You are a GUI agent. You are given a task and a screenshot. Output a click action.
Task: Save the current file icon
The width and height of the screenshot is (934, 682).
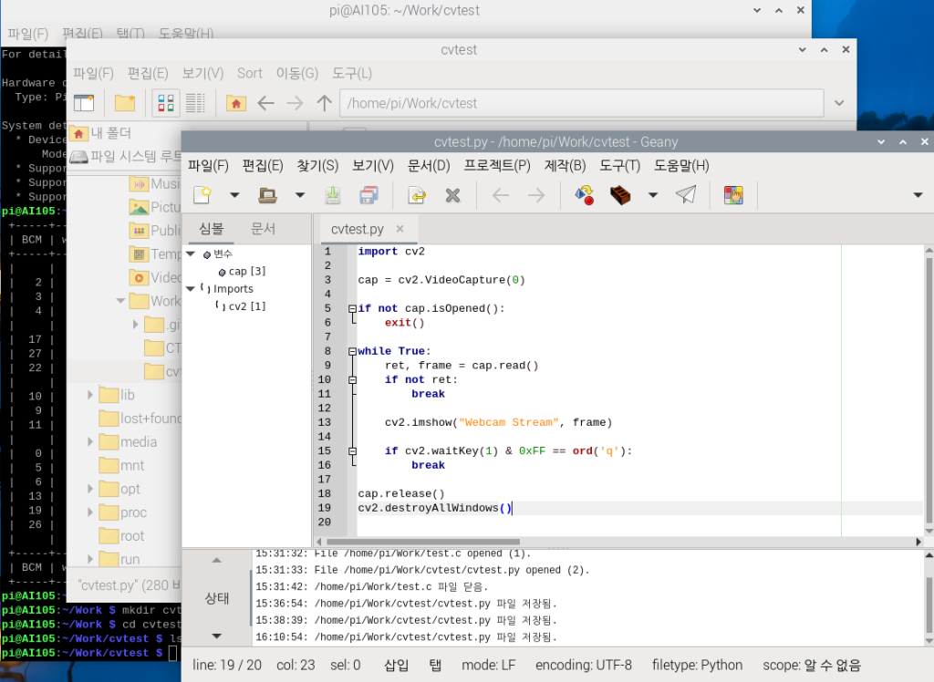tap(332, 195)
